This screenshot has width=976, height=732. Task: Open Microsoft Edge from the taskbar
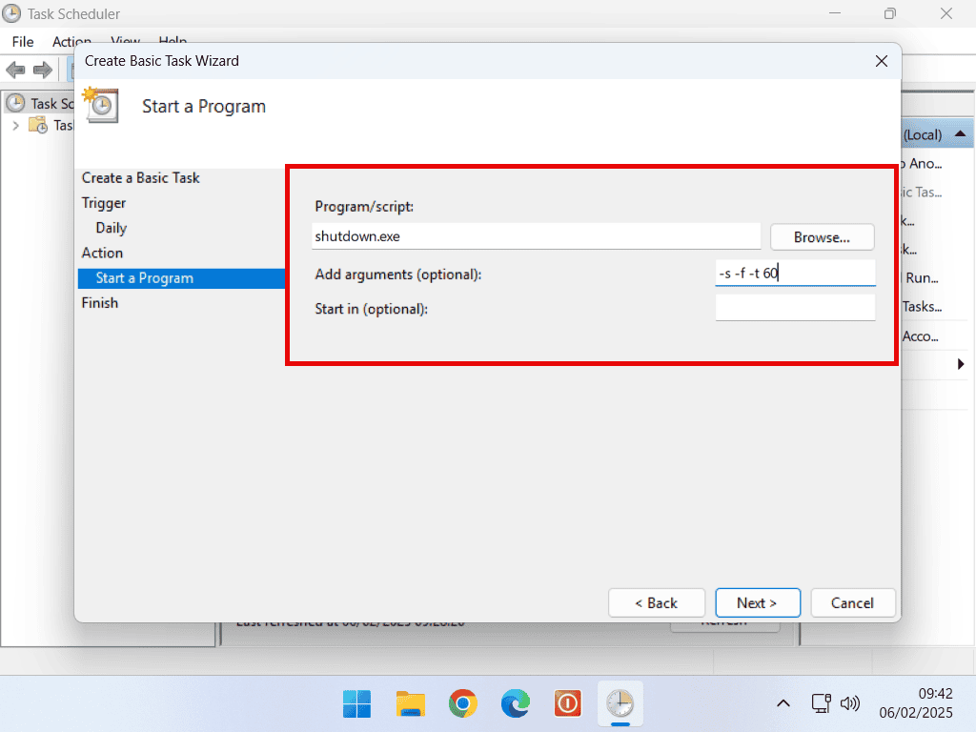516,704
